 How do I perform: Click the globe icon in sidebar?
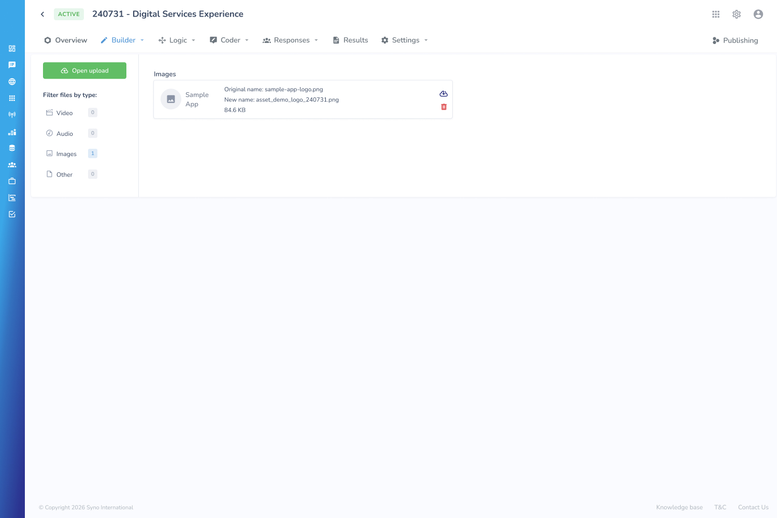pos(12,82)
